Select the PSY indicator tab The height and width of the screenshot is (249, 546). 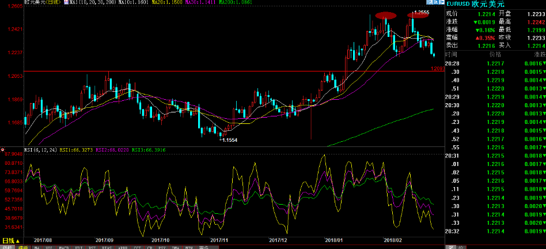[x=162, y=247]
